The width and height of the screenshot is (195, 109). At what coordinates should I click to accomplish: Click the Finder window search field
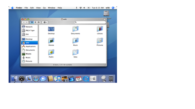[x=90, y=22]
